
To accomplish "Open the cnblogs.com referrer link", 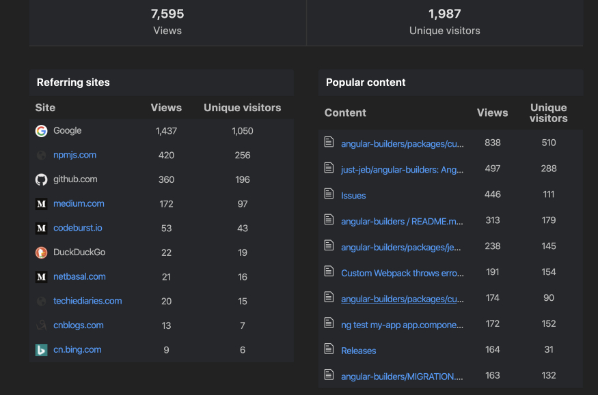I will tap(79, 325).
